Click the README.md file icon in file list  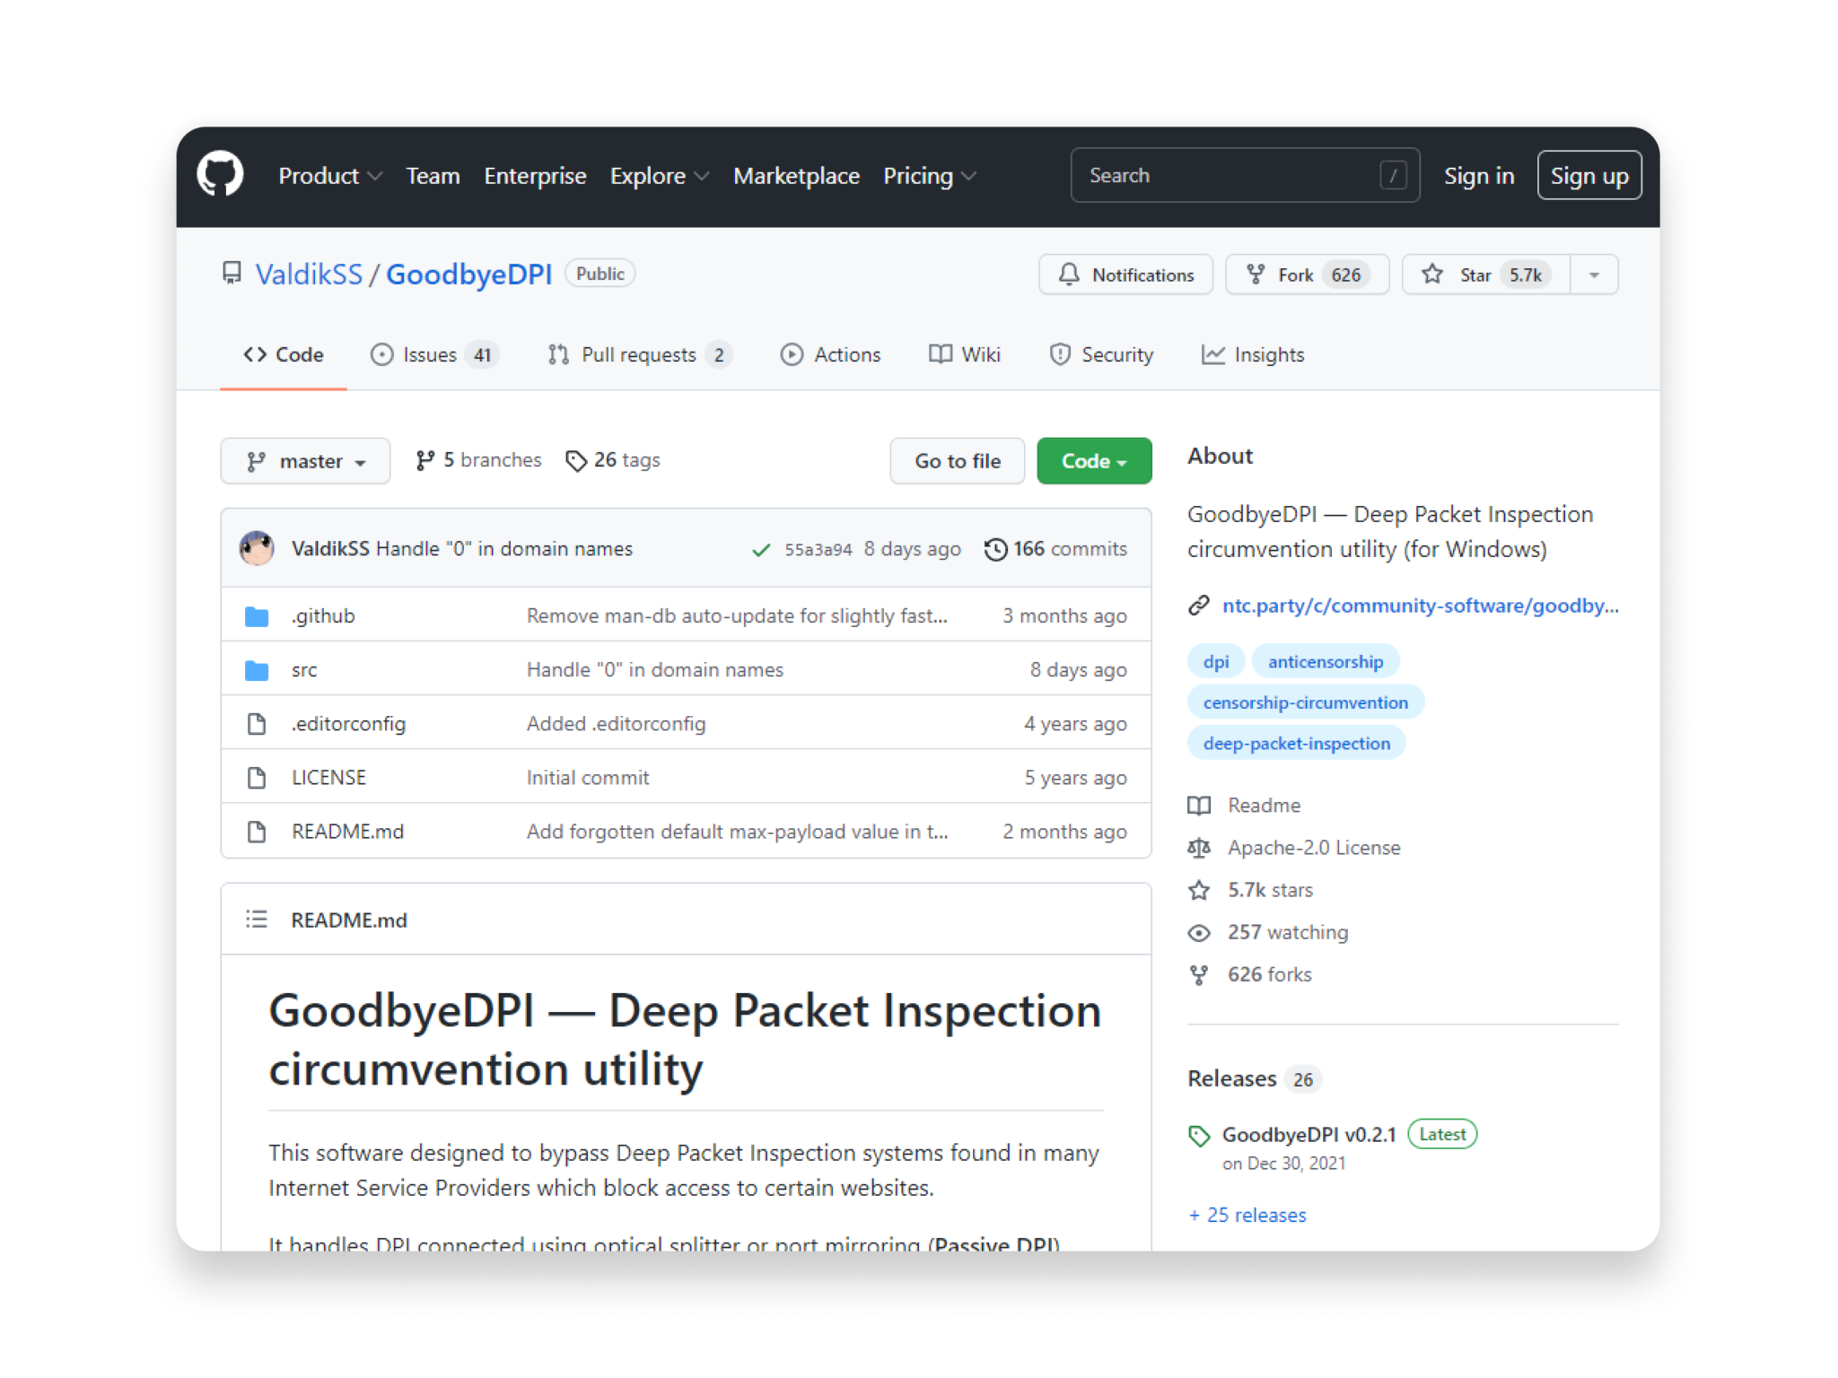[x=257, y=832]
